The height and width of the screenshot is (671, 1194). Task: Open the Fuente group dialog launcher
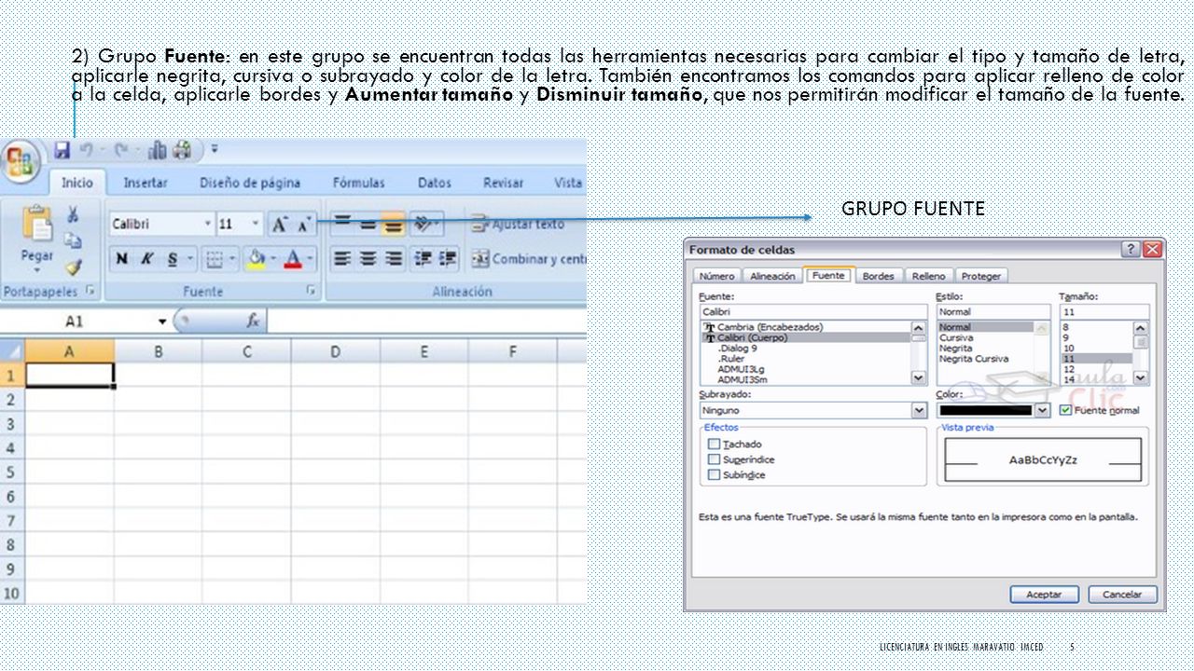(x=311, y=292)
